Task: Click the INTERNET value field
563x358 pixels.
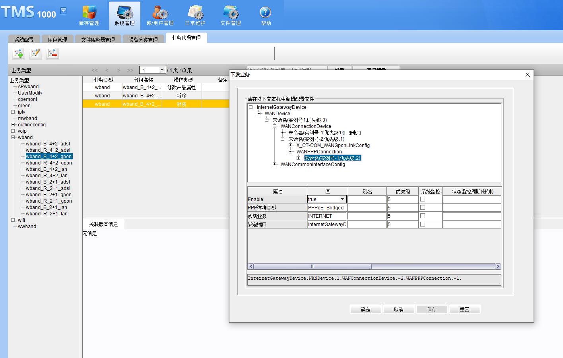Action: pos(327,216)
